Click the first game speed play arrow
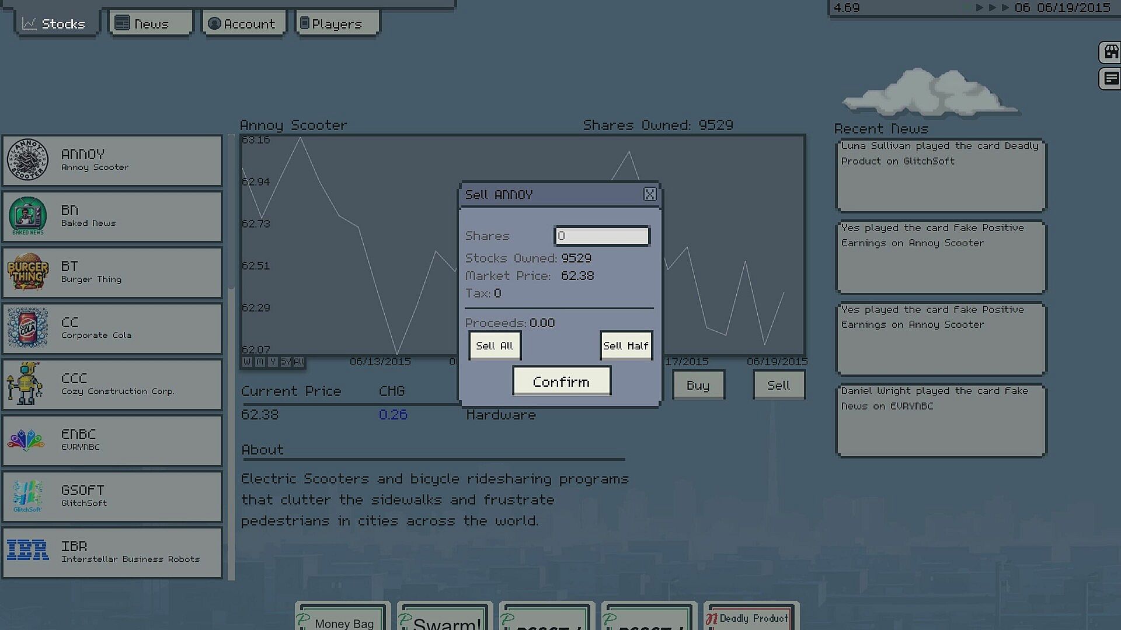 pos(979,8)
